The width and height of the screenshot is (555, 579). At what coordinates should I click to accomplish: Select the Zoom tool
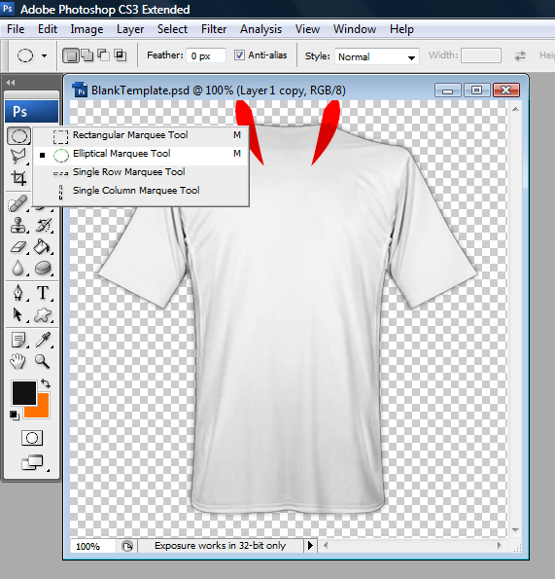42,361
